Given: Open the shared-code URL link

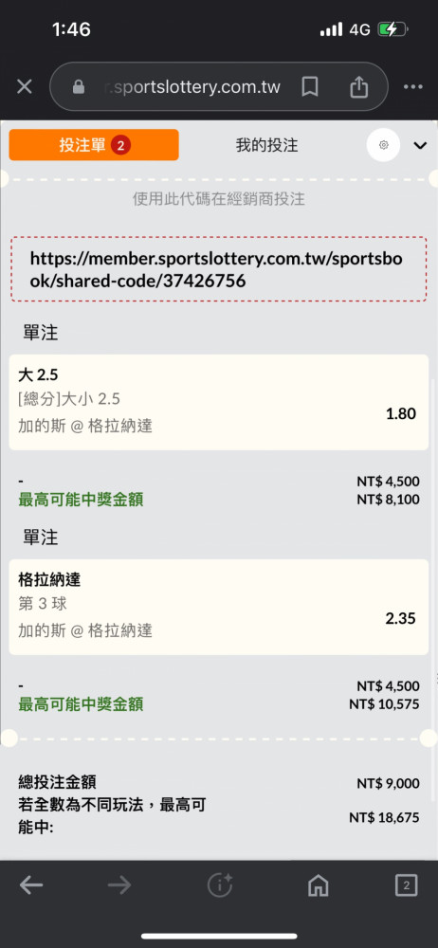Looking at the screenshot, I should tap(218, 269).
